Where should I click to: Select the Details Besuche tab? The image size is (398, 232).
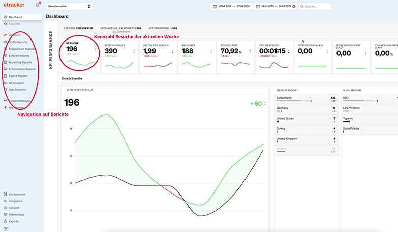click(x=72, y=78)
